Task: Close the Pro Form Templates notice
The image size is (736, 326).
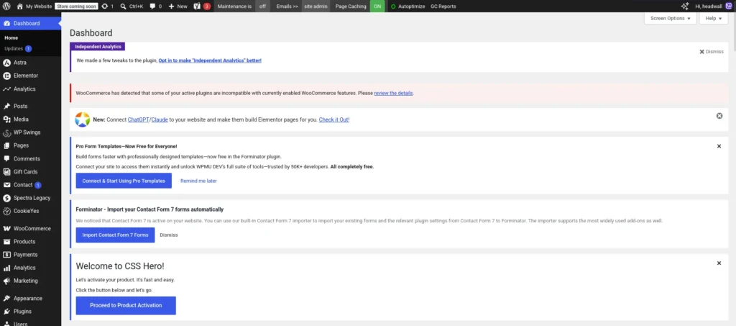Action: [719, 146]
